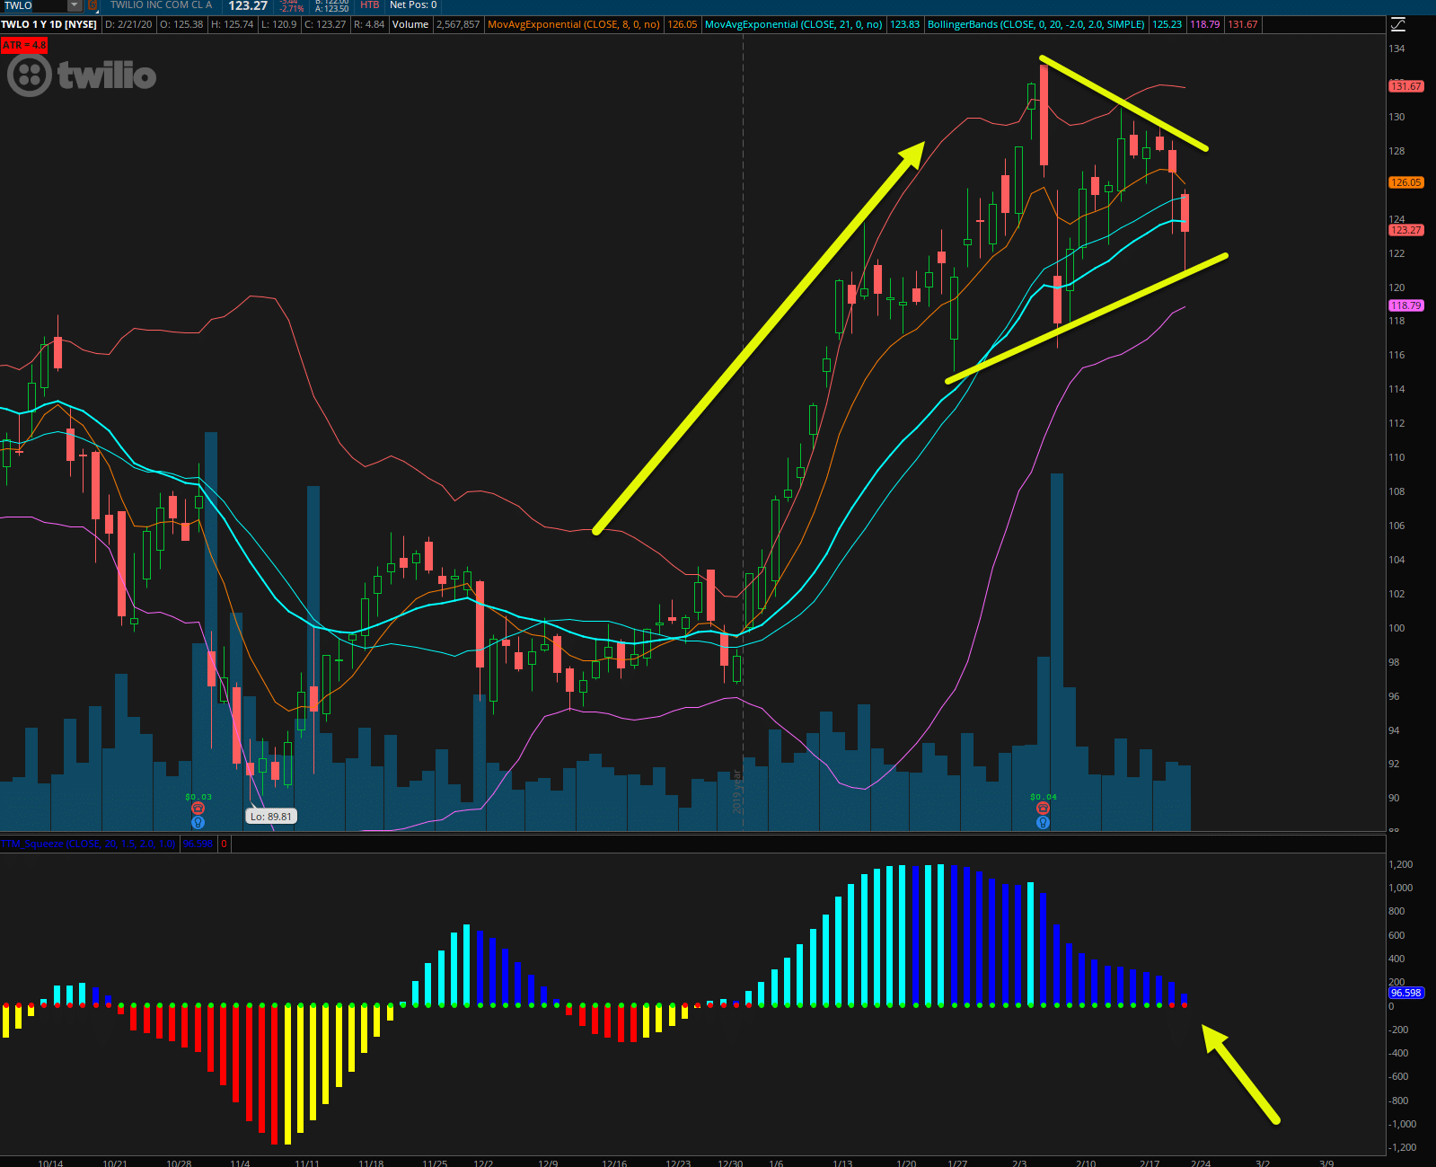Click the Net Pos: 0 label
This screenshot has width=1436, height=1167.
pos(413,5)
